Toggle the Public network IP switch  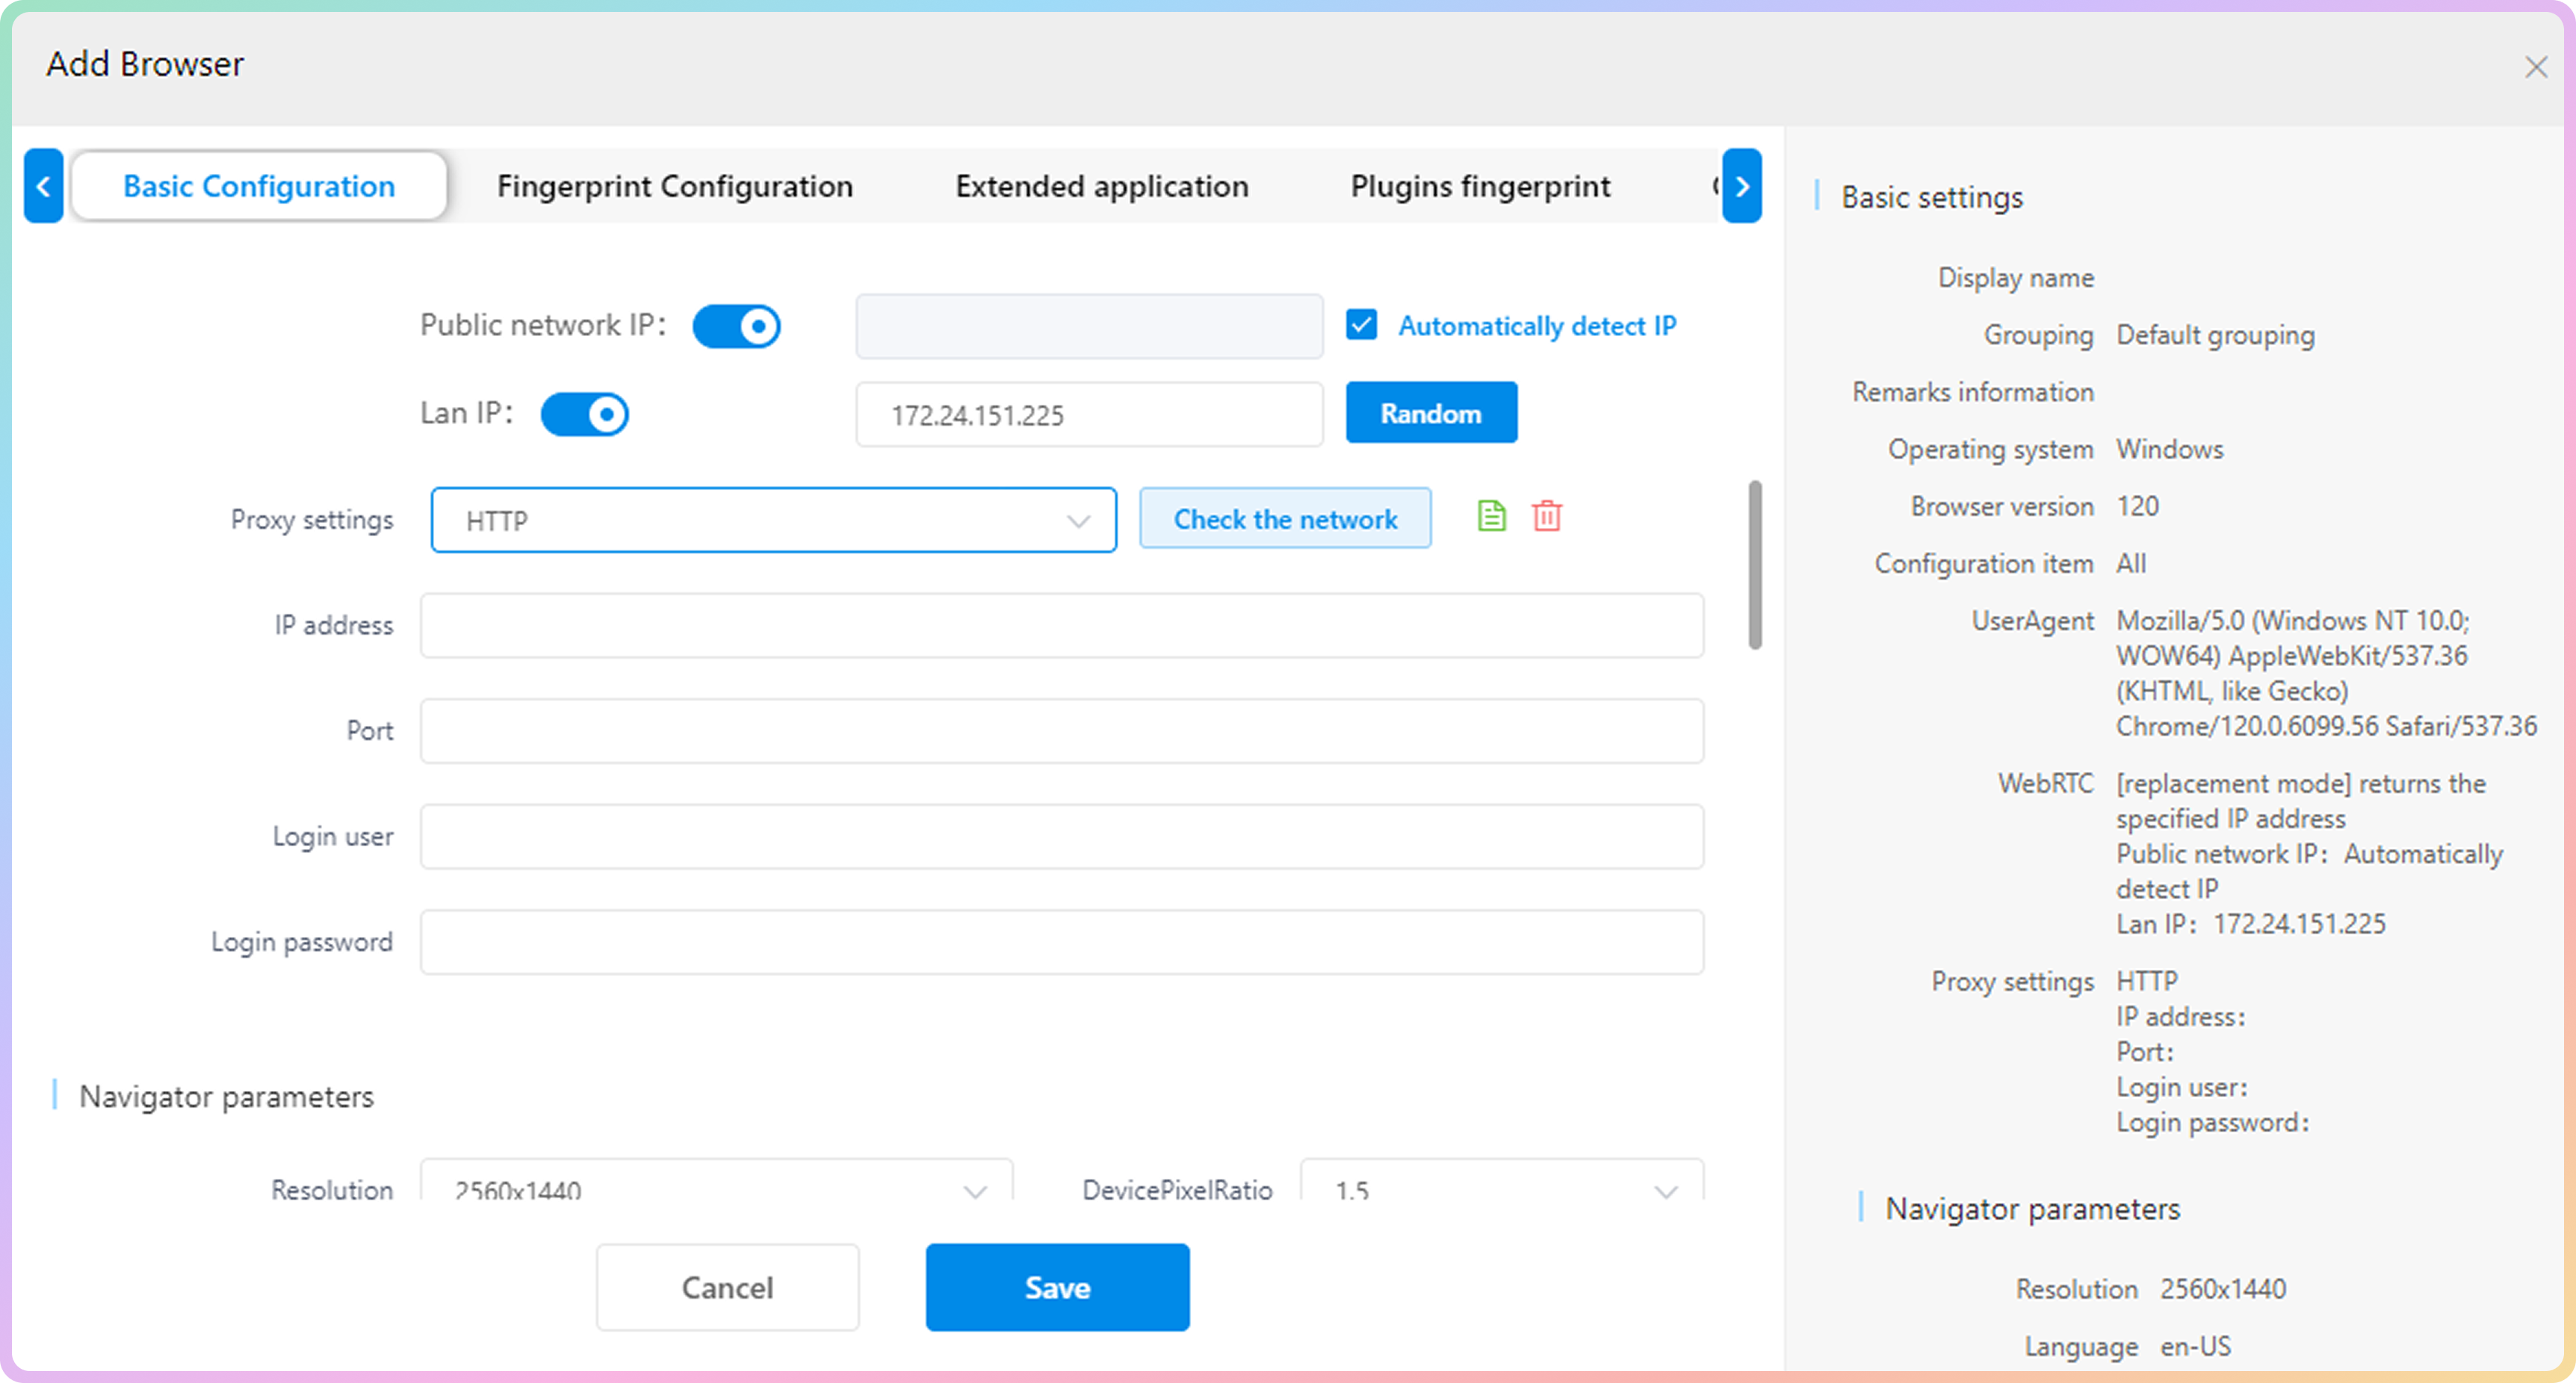[x=736, y=327]
